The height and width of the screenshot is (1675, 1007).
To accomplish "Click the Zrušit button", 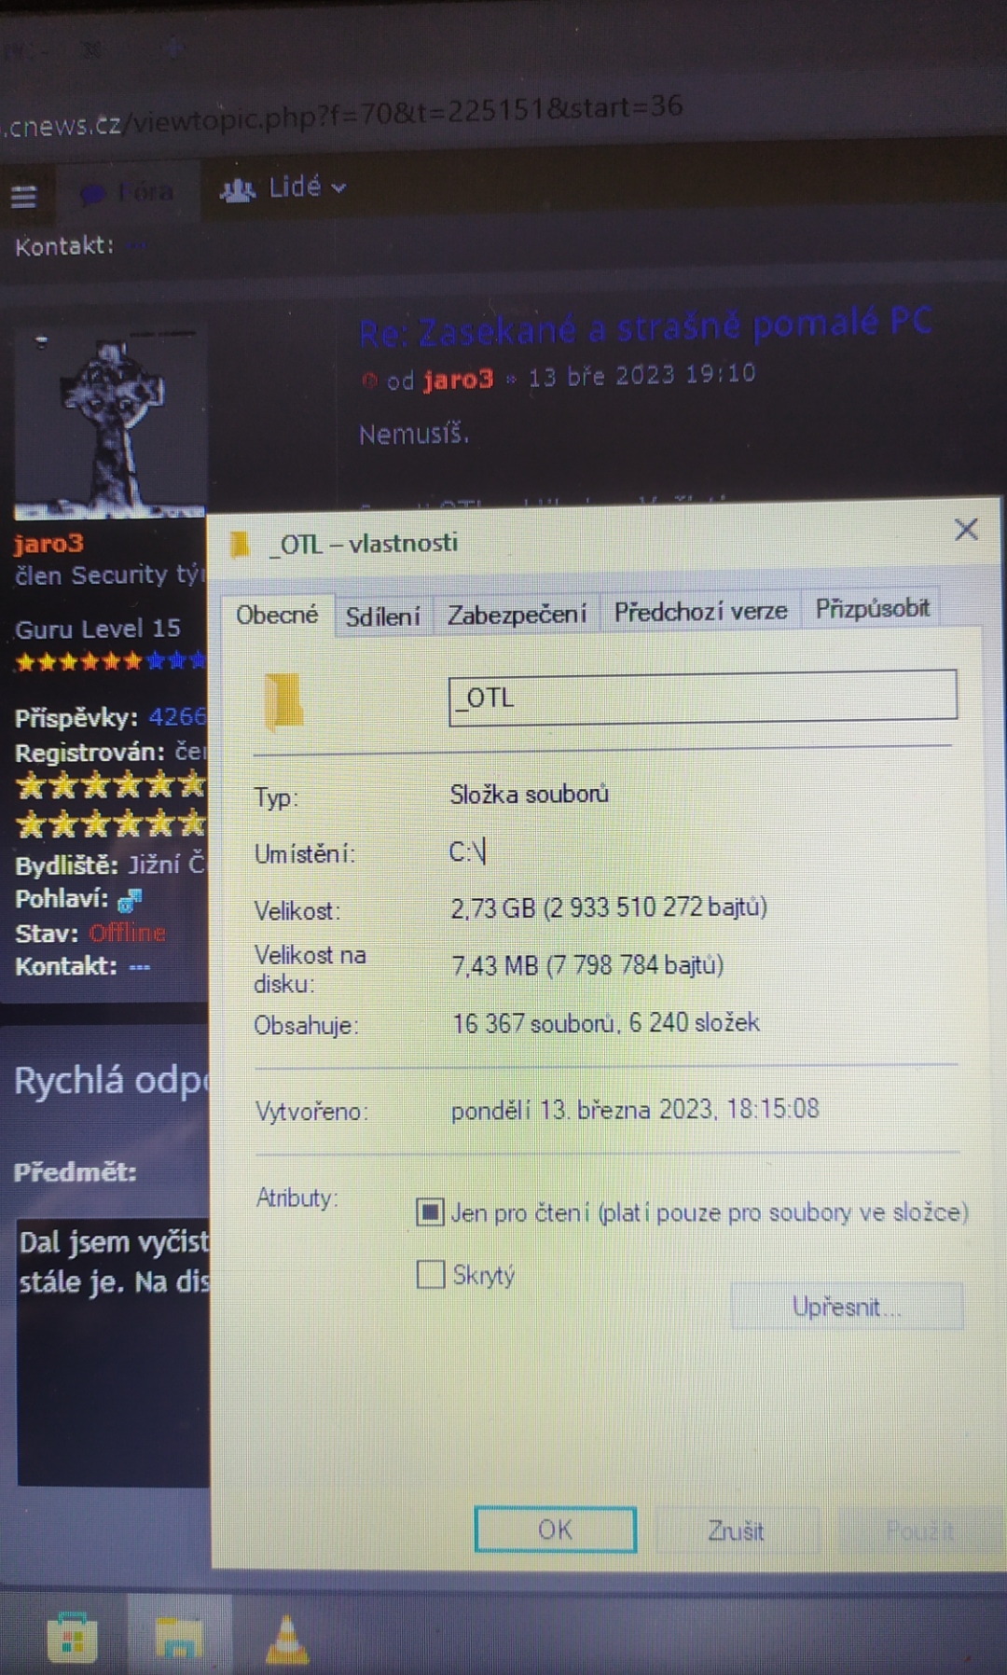I will [736, 1530].
